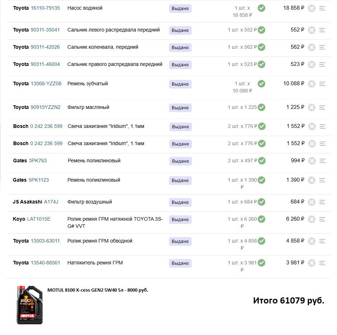Toggle green checkmark on Фильтр воздушный row

pyautogui.click(x=262, y=202)
